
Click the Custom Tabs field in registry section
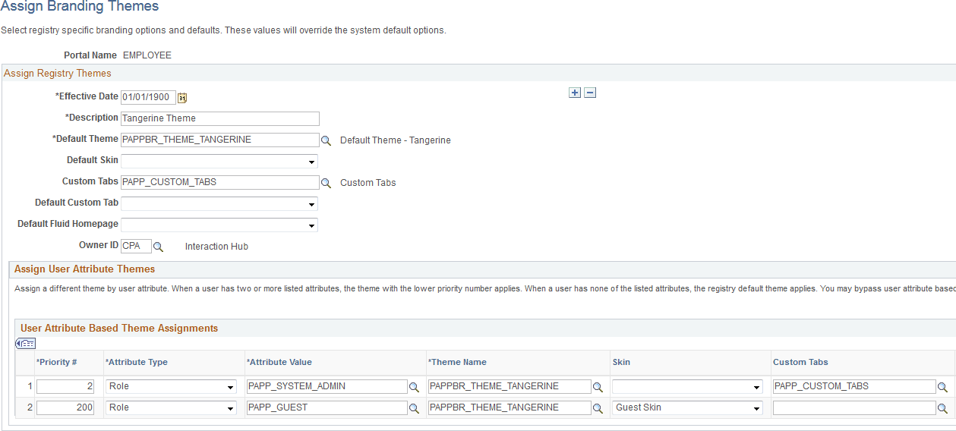click(220, 182)
